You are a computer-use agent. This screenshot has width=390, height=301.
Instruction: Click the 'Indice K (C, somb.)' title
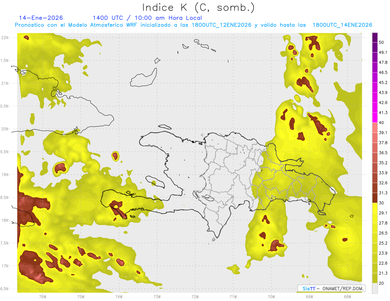pyautogui.click(x=198, y=7)
